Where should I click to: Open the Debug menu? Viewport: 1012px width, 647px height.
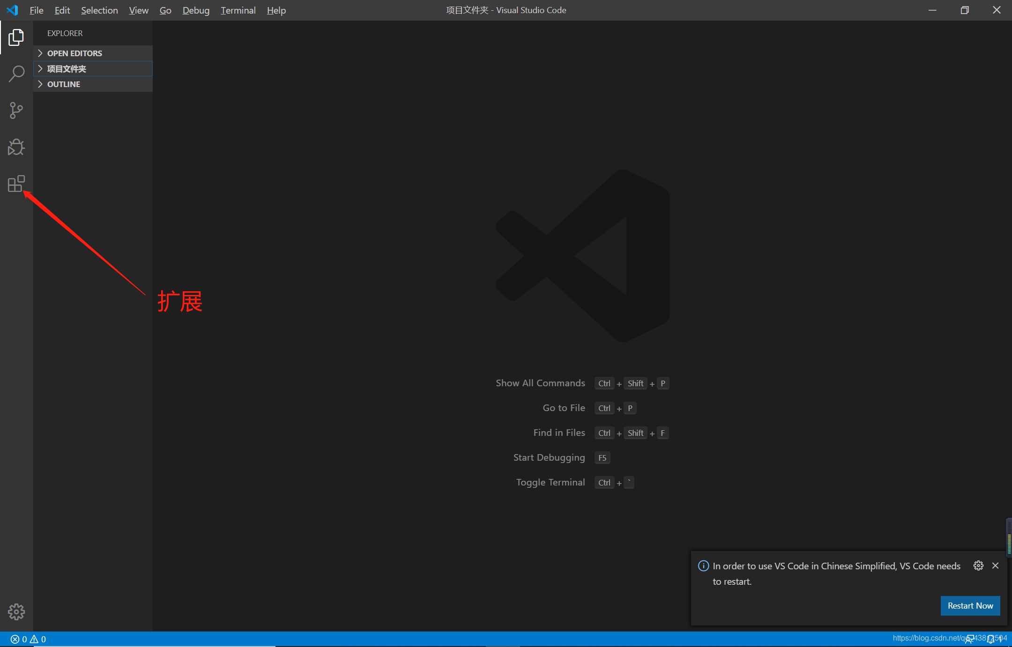(x=196, y=10)
